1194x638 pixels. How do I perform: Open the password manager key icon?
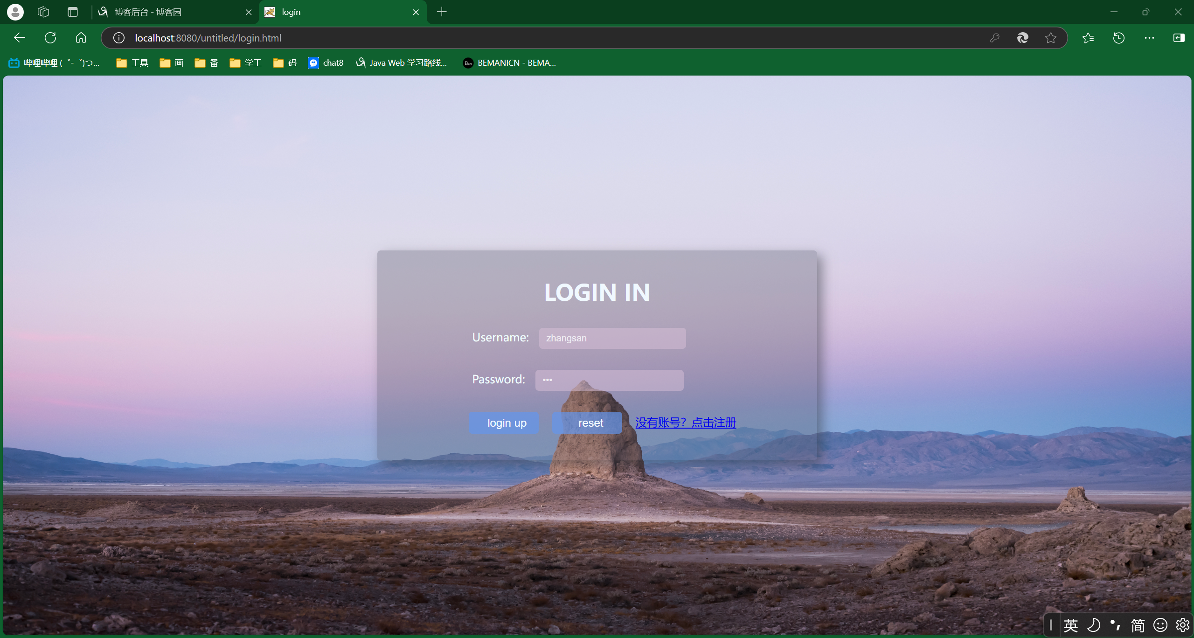point(994,38)
